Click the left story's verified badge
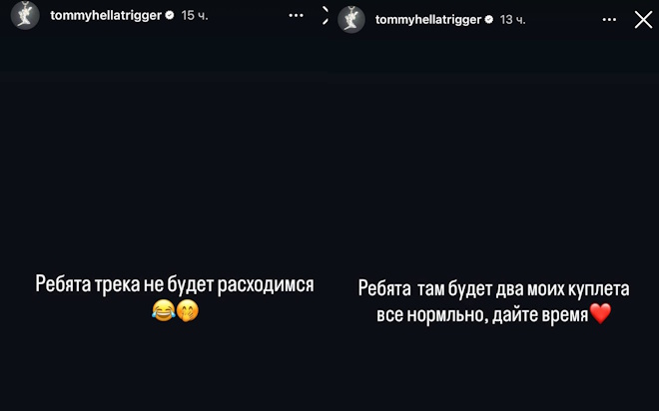Screen dimensions: 659x411 [x=170, y=15]
